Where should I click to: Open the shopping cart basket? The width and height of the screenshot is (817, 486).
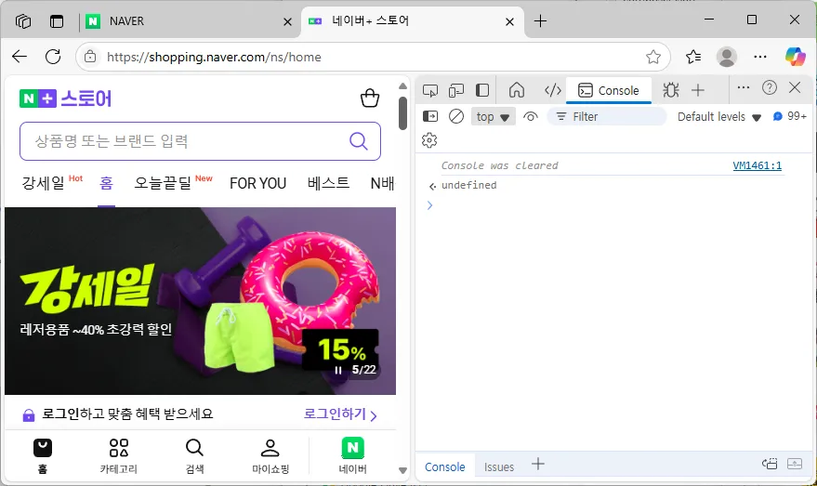click(x=370, y=98)
